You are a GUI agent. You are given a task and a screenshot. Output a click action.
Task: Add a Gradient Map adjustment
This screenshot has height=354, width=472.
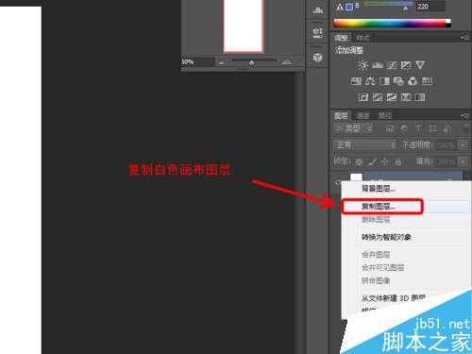coord(420,97)
